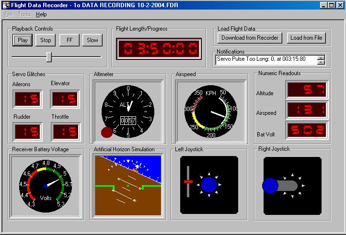Click the Altimeter gauge dial
Screen dimensions: 346x235
click(x=127, y=111)
